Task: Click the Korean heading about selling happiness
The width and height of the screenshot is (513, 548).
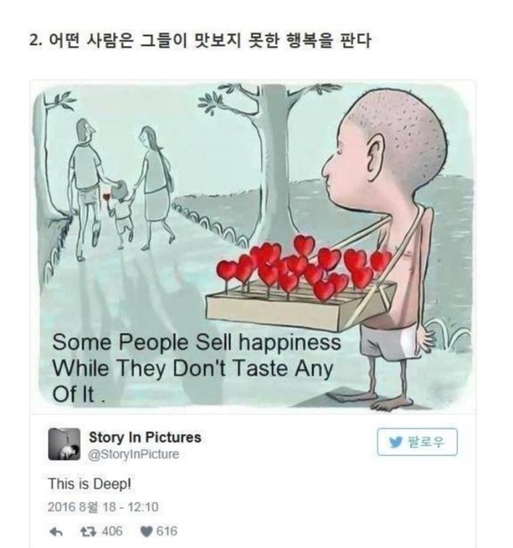Action: [x=199, y=41]
